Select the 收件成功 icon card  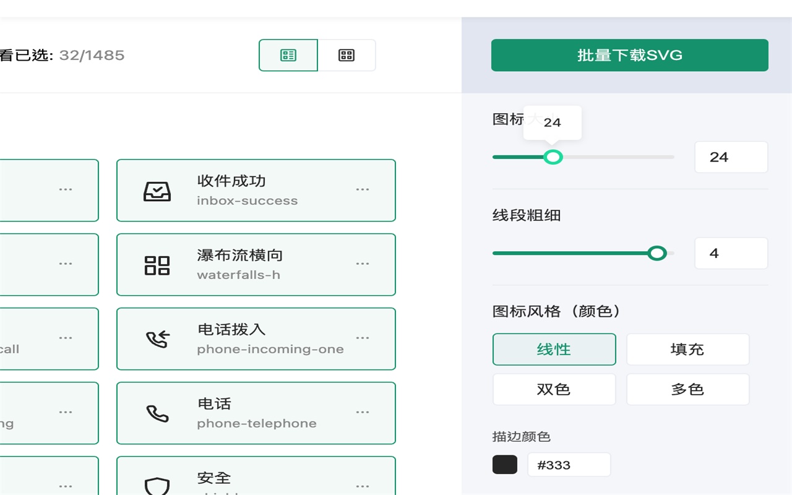[256, 191]
